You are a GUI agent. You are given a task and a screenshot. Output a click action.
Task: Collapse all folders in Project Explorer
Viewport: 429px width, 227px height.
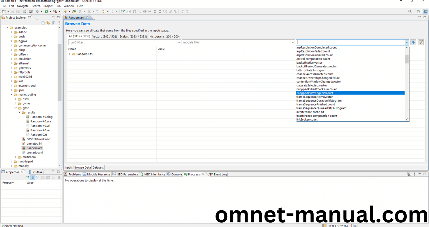[43, 23]
